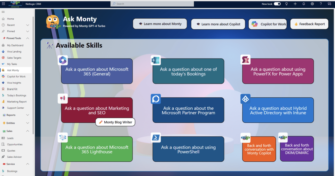
Task: Open the notifications bell icon
Action: (304, 4)
